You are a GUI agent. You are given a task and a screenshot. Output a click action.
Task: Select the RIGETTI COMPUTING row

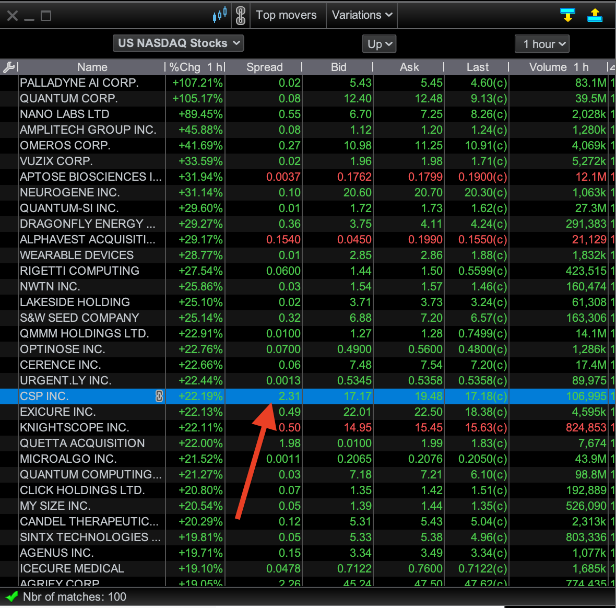click(x=308, y=271)
